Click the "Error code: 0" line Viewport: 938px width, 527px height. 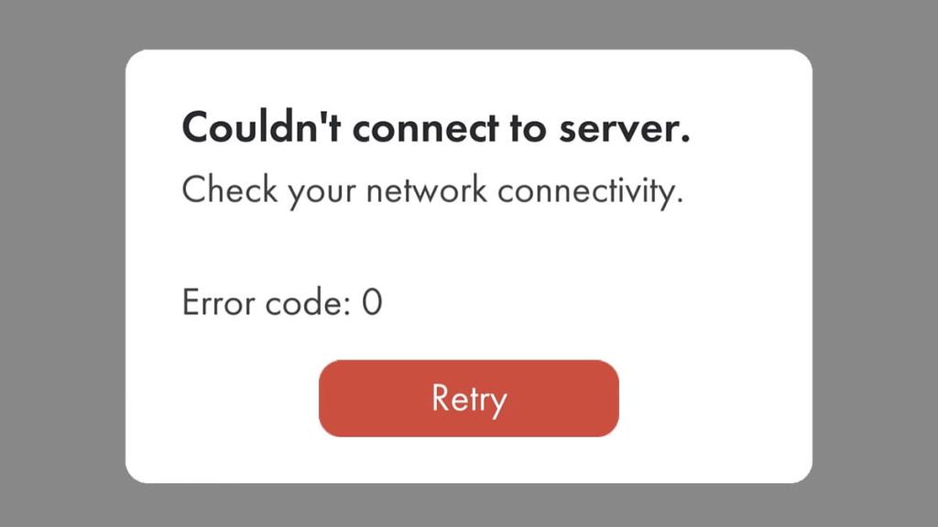click(282, 302)
